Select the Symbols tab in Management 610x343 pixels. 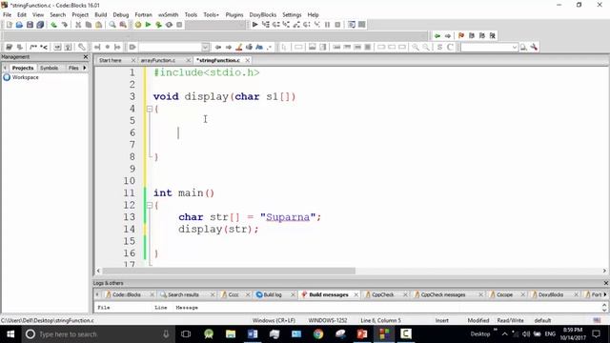coord(49,68)
